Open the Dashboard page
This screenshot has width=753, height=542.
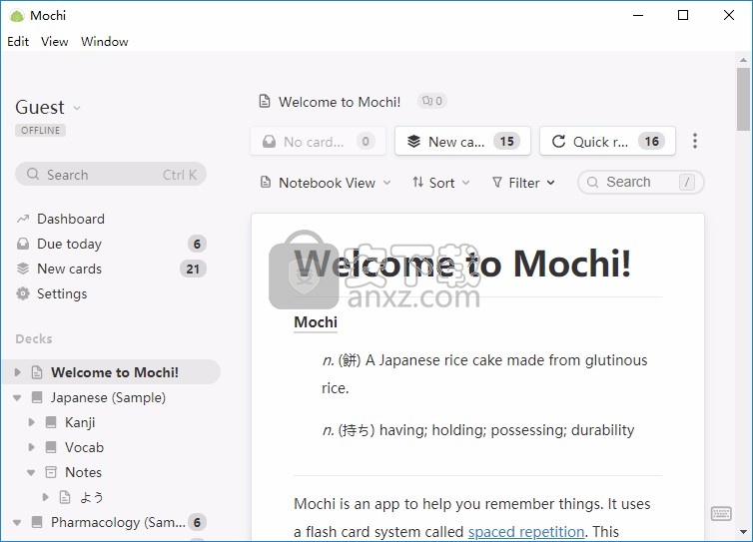point(71,219)
